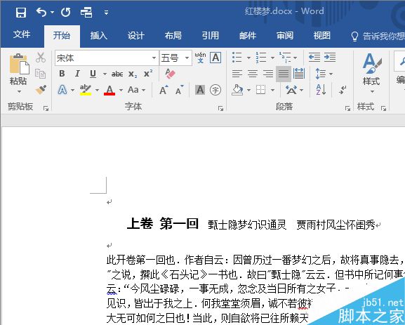Select the Format Painter brush
The image size is (405, 325).
pos(41,89)
